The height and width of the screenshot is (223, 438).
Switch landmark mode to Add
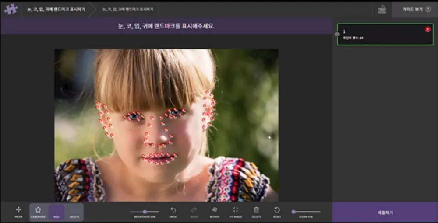[57, 212]
